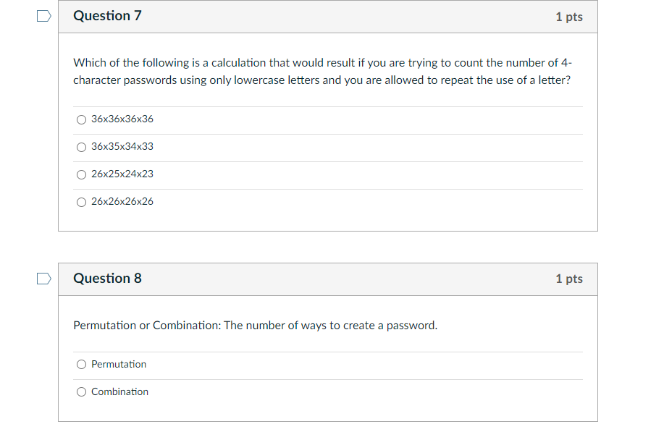Screen dimensions: 664x445
Task: Click the Question 8 header
Action: pyautogui.click(x=107, y=278)
